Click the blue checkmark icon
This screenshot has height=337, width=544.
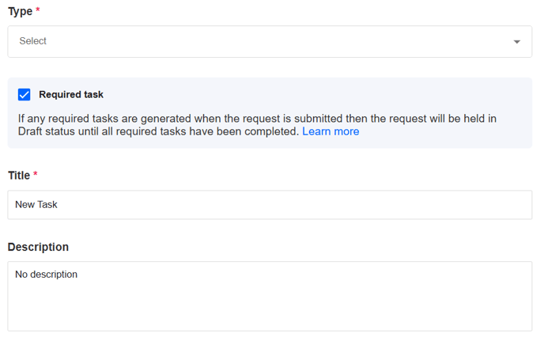point(25,95)
